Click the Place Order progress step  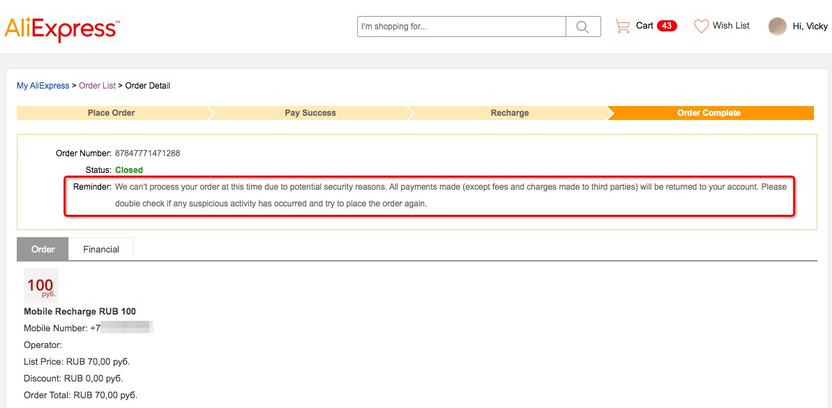pos(112,113)
